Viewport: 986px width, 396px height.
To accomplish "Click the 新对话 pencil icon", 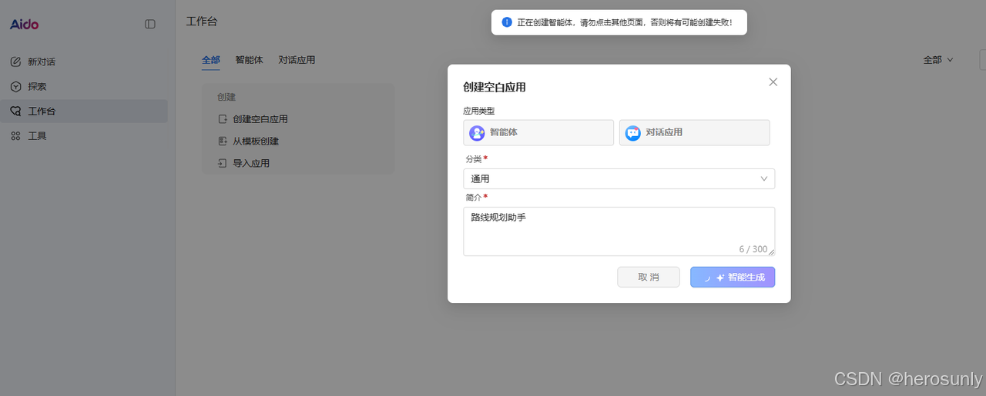I will click(x=15, y=62).
